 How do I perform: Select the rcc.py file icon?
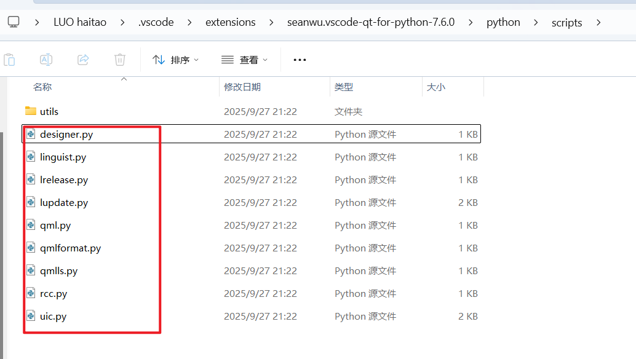31,293
